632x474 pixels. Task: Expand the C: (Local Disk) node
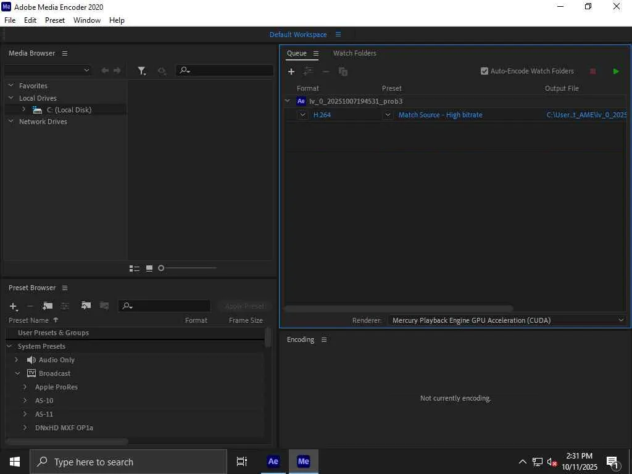point(24,109)
